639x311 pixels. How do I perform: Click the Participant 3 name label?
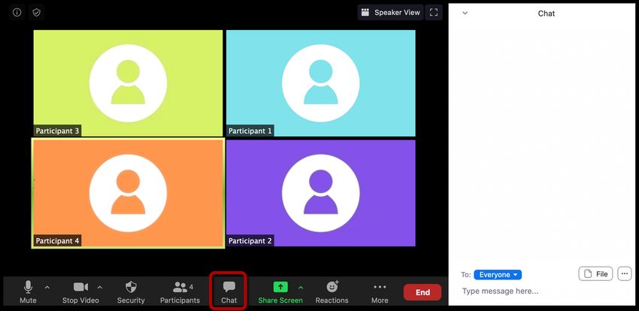click(57, 131)
